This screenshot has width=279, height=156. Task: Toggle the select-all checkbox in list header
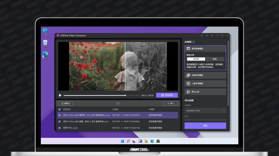[60, 109]
